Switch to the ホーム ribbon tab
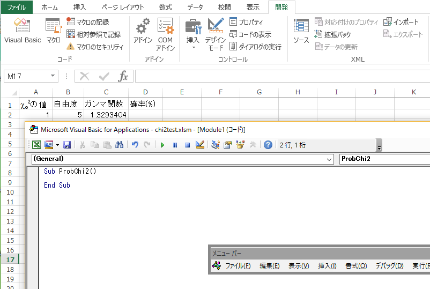Viewport: 430px width, 289px height. pyautogui.click(x=50, y=7)
